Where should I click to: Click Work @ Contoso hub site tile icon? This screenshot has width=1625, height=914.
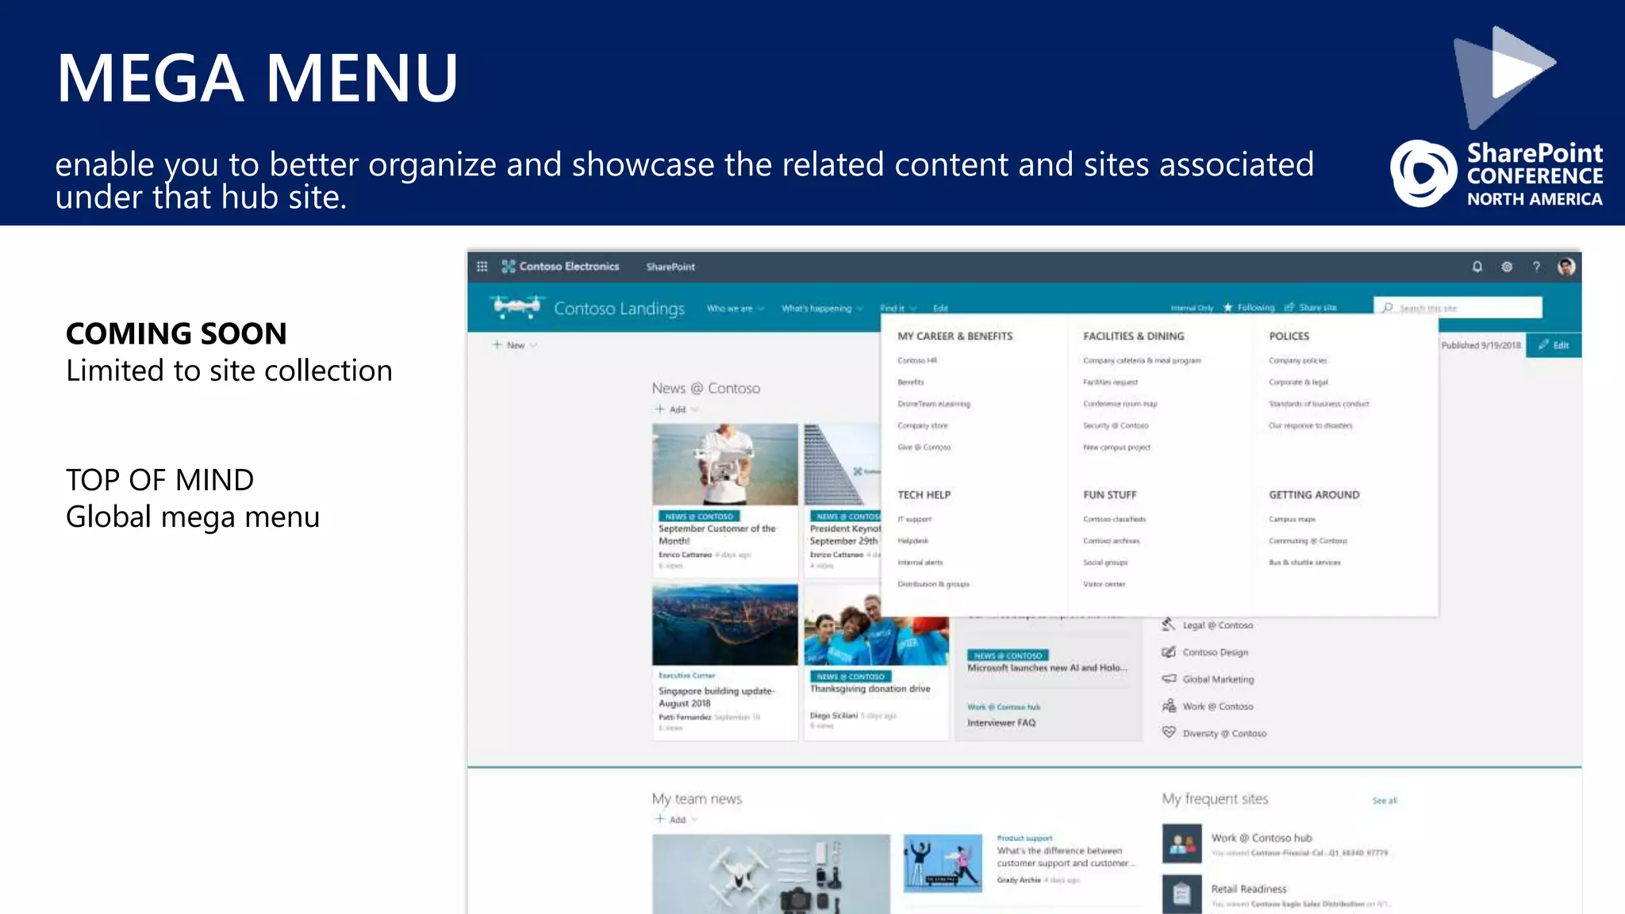(x=1182, y=843)
